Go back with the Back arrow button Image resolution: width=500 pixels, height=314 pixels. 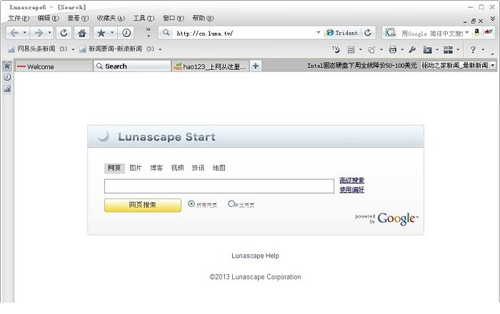tap(14, 33)
